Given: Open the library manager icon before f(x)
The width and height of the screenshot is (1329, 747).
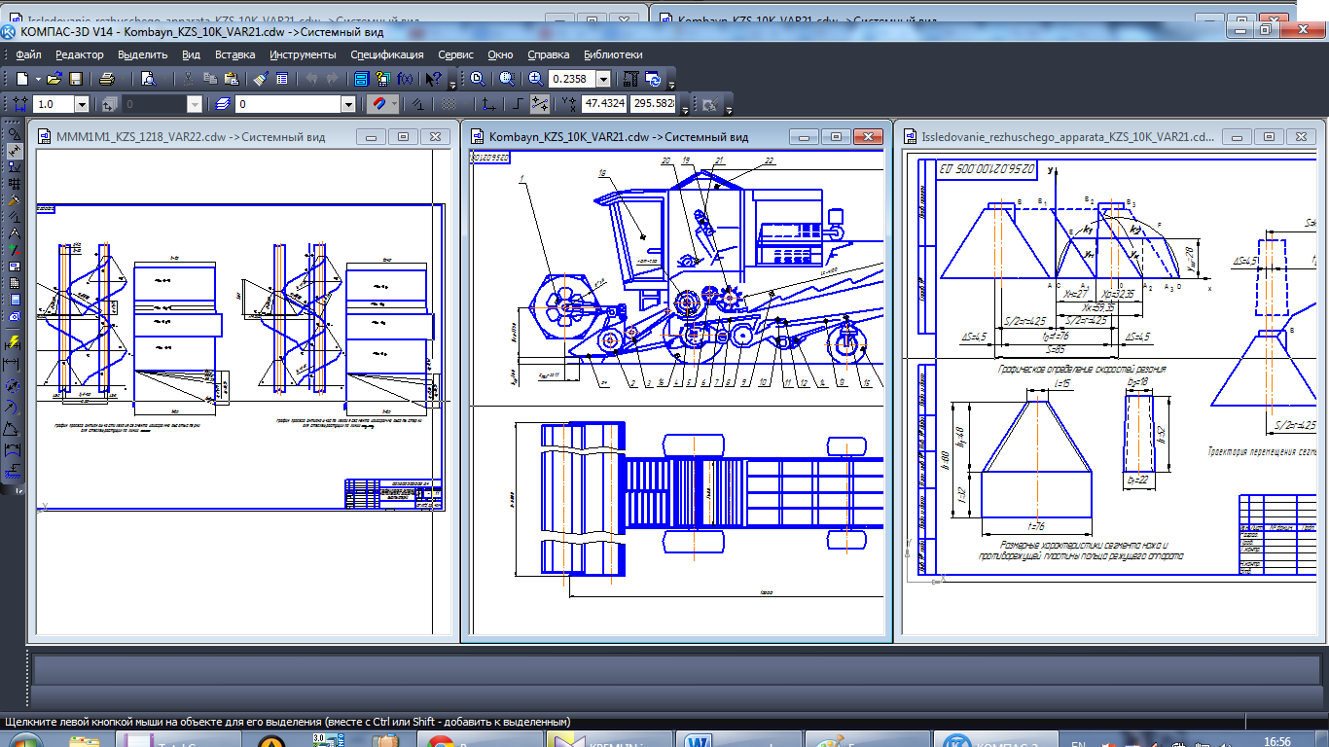Looking at the screenshot, I should pos(383,79).
